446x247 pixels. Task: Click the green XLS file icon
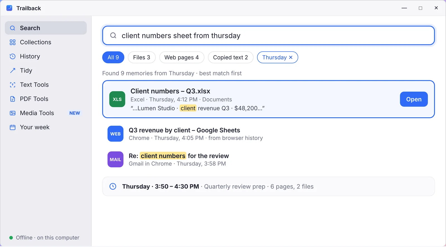[117, 99]
